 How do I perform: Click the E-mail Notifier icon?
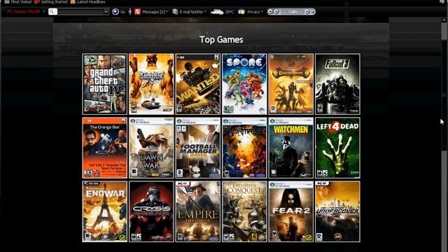click(x=175, y=12)
